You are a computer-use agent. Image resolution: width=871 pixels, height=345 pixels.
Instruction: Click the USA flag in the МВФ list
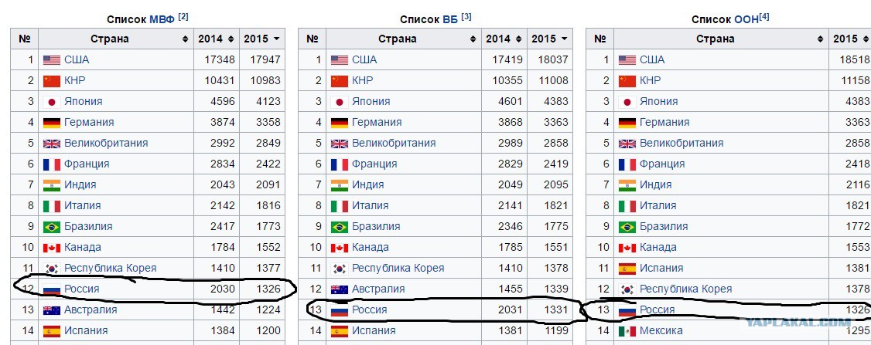tap(52, 60)
